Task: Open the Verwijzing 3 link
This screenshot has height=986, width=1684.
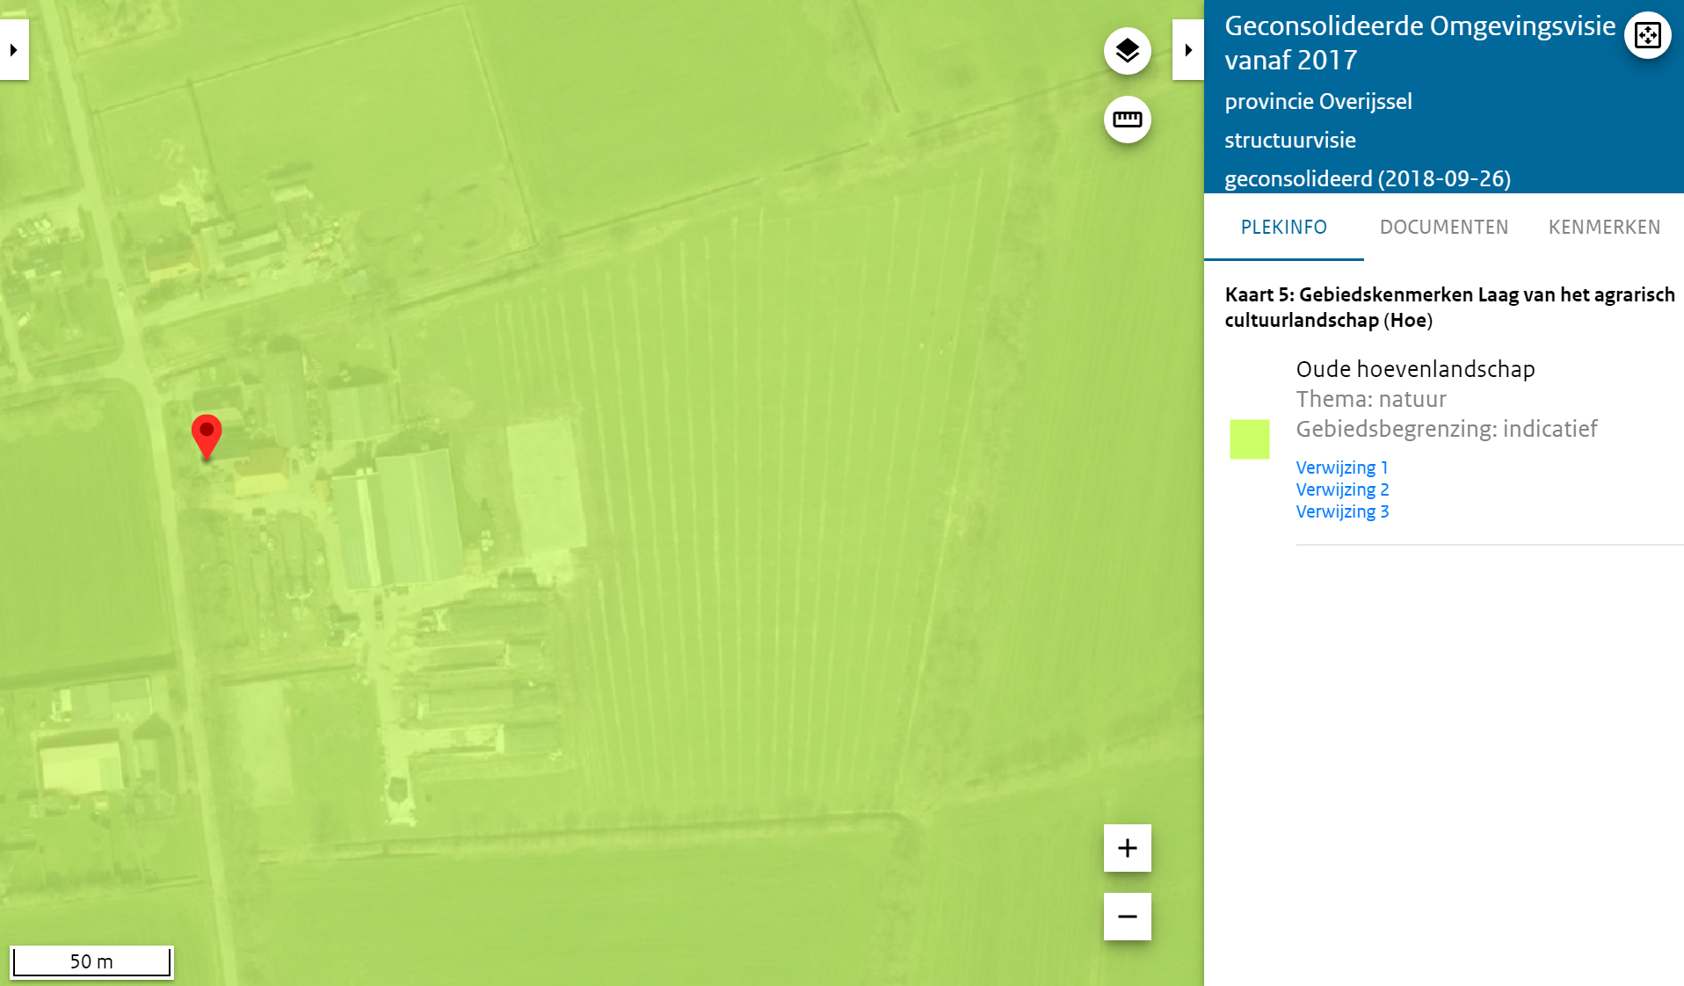Action: click(1342, 511)
